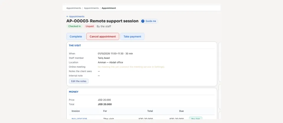Click the By the staff label
This screenshot has height=123, width=283.
point(104,26)
